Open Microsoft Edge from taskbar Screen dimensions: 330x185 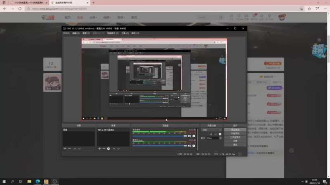[x=38, y=181]
